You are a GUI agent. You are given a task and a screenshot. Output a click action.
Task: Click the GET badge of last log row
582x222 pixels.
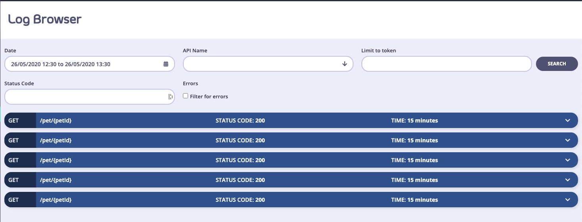[x=14, y=200]
